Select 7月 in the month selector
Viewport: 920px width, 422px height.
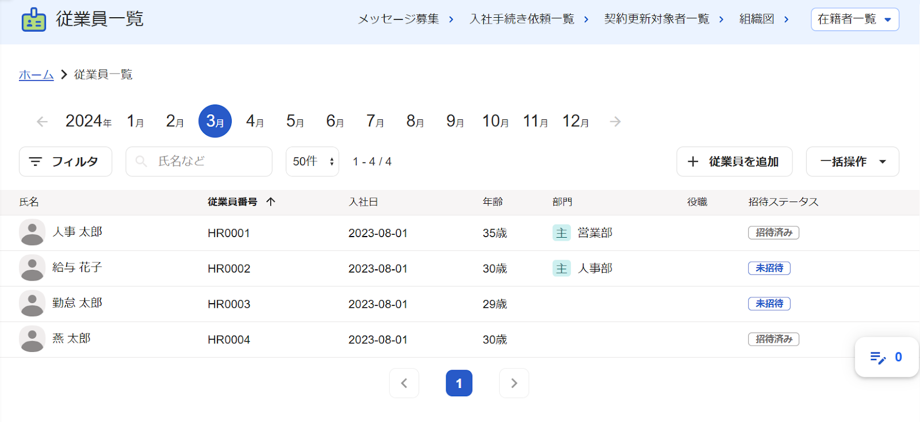375,121
